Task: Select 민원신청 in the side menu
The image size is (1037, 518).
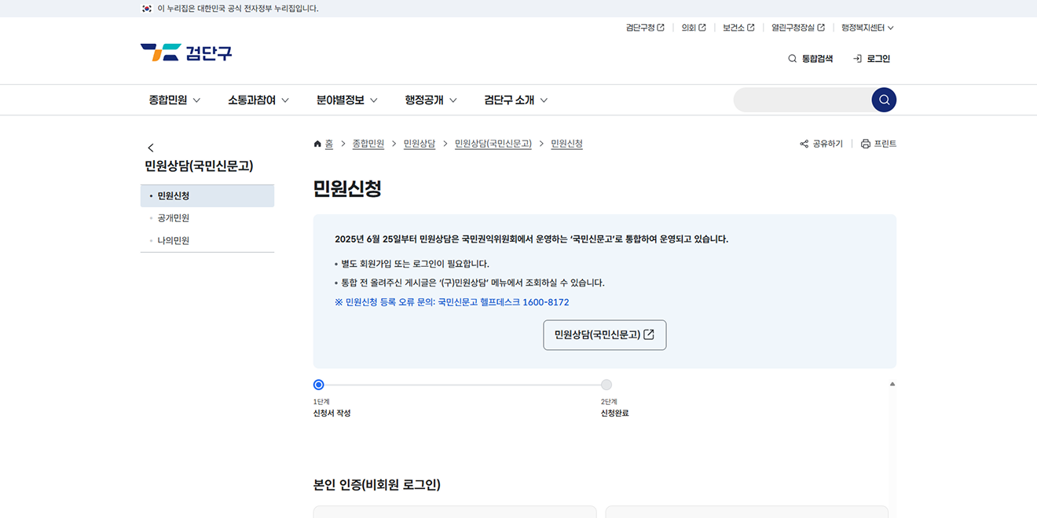Action: [x=207, y=195]
